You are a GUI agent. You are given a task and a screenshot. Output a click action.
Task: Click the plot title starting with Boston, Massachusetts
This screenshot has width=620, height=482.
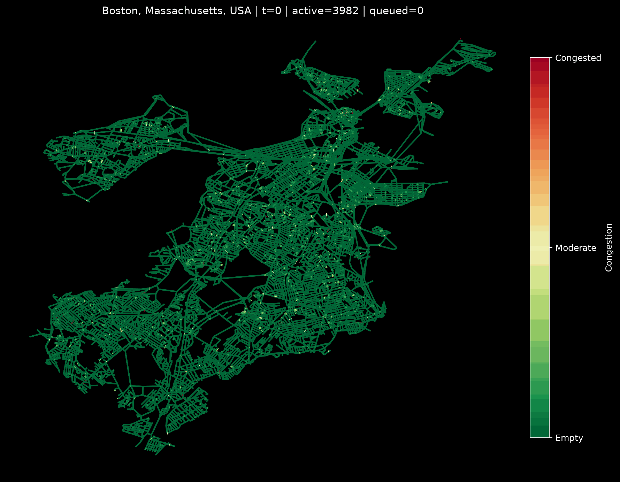[x=262, y=11]
